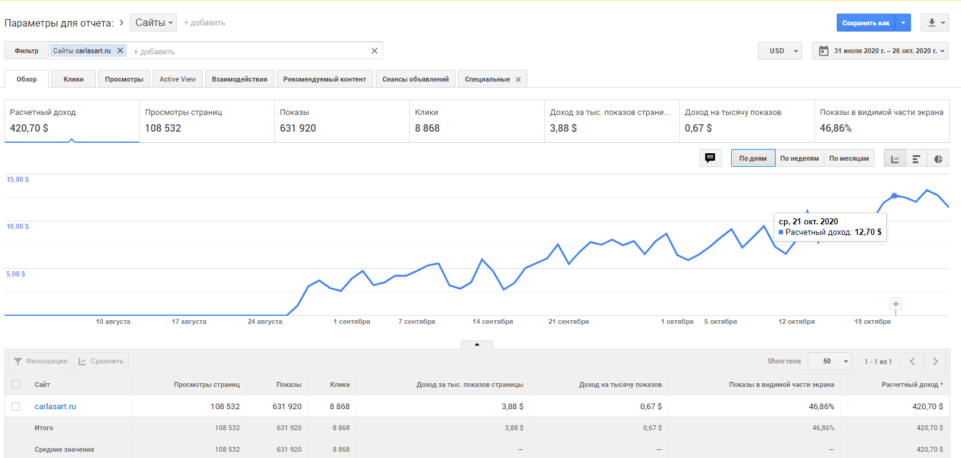Select the По неделям grouping

pos(799,158)
